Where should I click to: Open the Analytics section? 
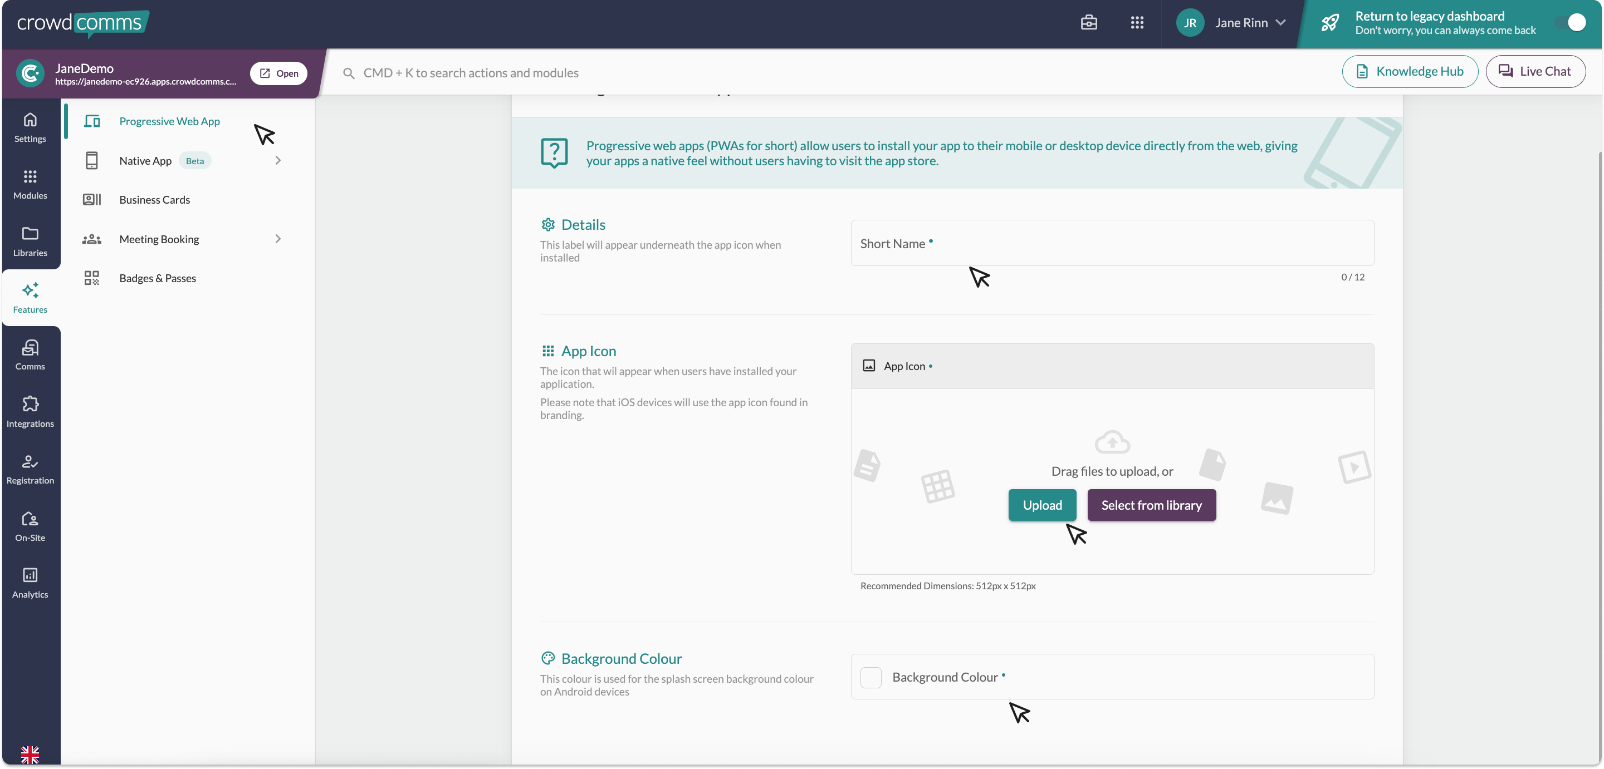[30, 583]
